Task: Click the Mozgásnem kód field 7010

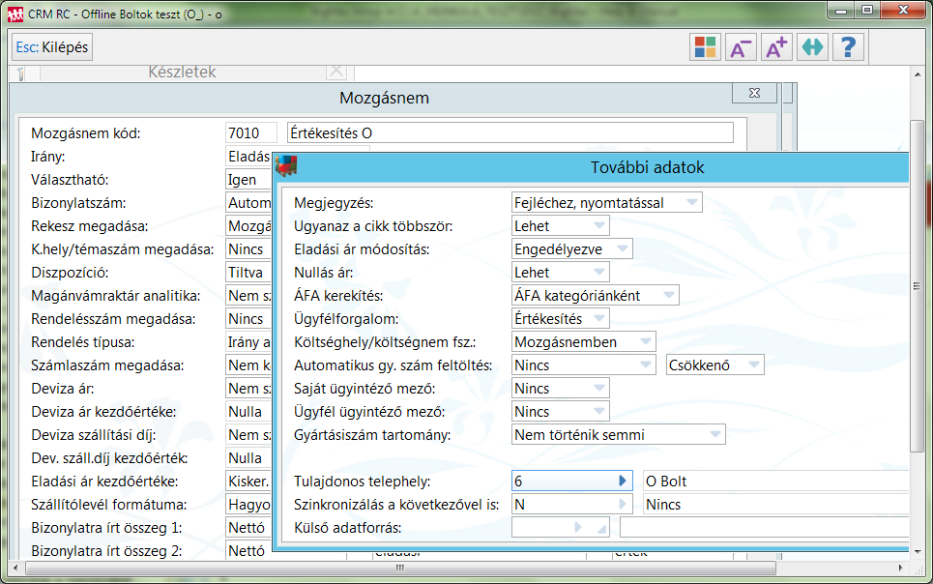Action: coord(251,132)
